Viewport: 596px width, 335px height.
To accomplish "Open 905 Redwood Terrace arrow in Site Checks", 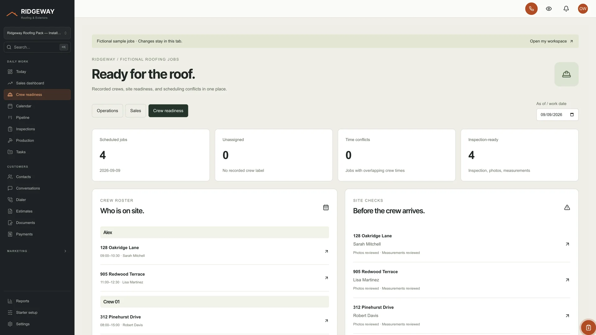I will point(567,280).
